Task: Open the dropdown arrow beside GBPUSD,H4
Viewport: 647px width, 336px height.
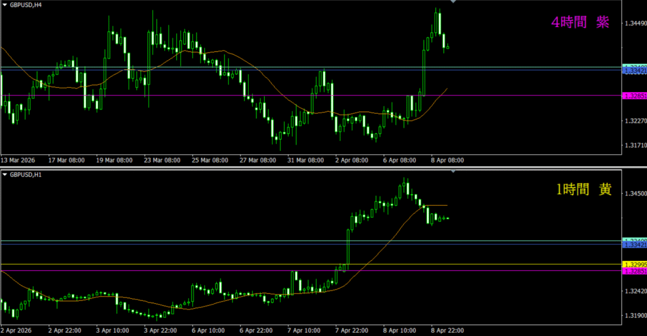Action: tap(4, 4)
